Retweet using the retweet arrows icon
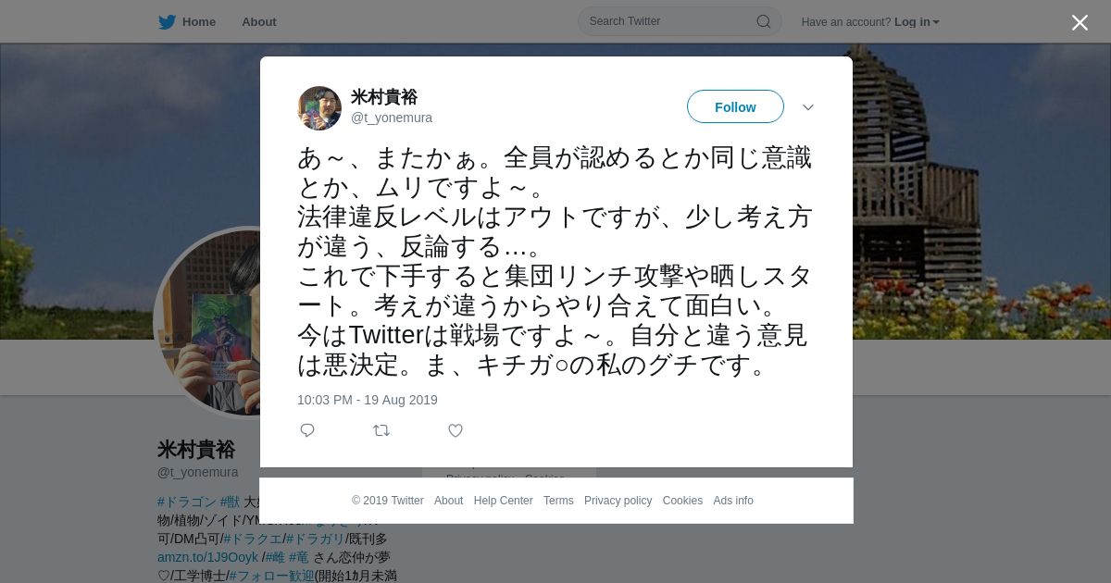The width and height of the screenshot is (1111, 583). pyautogui.click(x=381, y=430)
